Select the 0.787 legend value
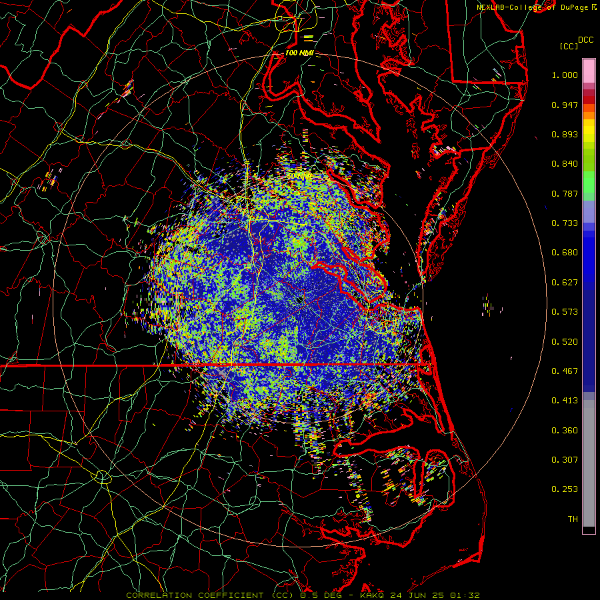 [x=565, y=193]
